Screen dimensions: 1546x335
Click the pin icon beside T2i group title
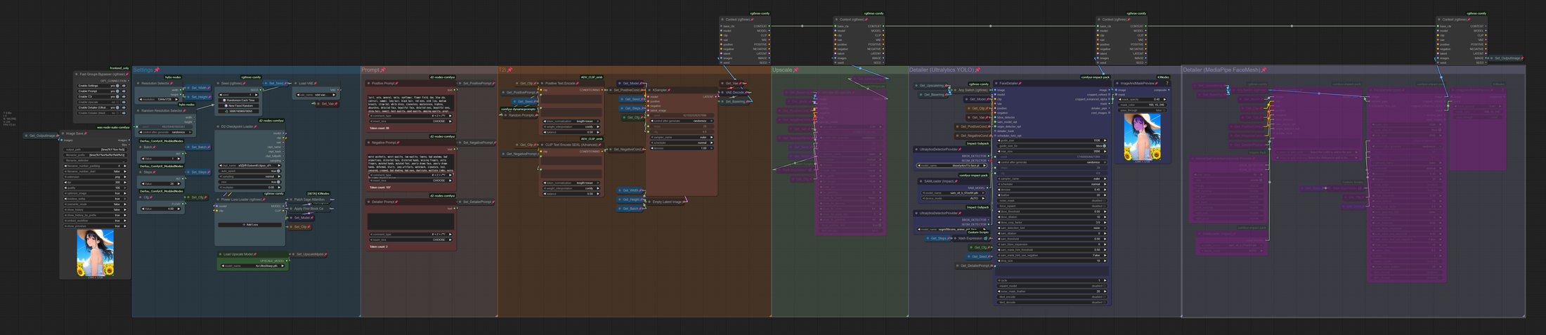click(x=510, y=70)
